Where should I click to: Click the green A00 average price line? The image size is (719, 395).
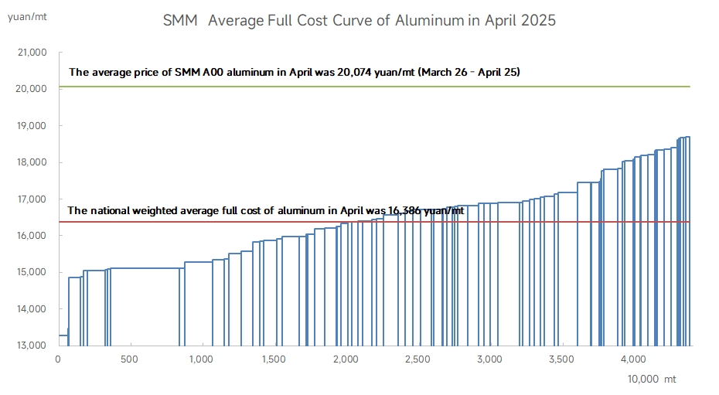point(375,86)
